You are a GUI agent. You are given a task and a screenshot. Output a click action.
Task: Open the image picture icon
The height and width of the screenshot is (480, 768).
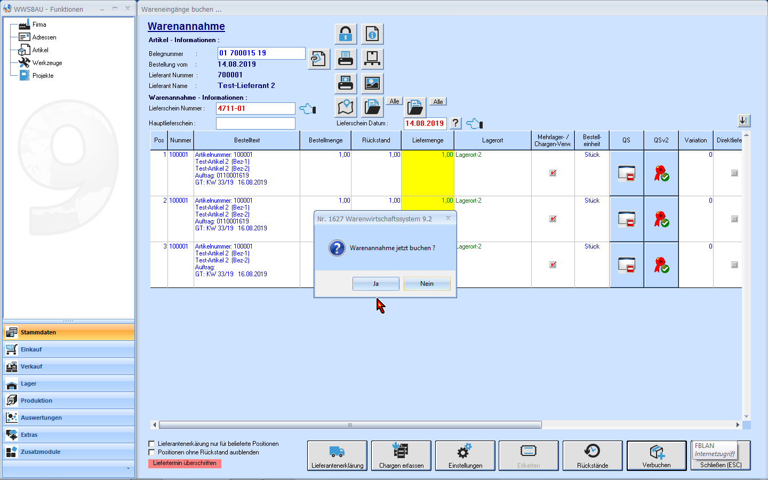[x=372, y=83]
